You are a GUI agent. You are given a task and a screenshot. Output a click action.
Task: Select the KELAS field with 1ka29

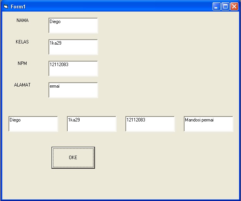point(73,47)
